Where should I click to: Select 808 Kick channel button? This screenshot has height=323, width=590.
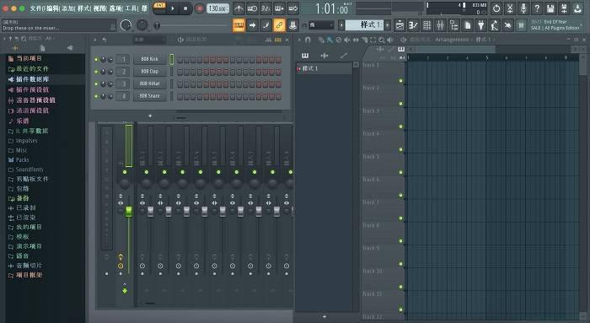click(150, 59)
